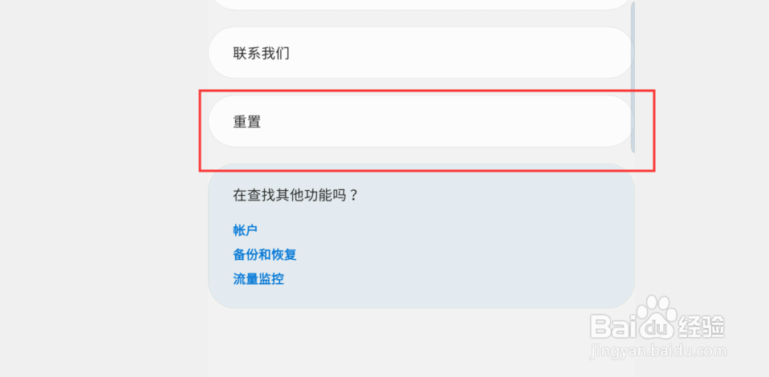Click the 在查找其他功能吗？ heading text
This screenshot has height=377, width=769.
click(x=296, y=196)
